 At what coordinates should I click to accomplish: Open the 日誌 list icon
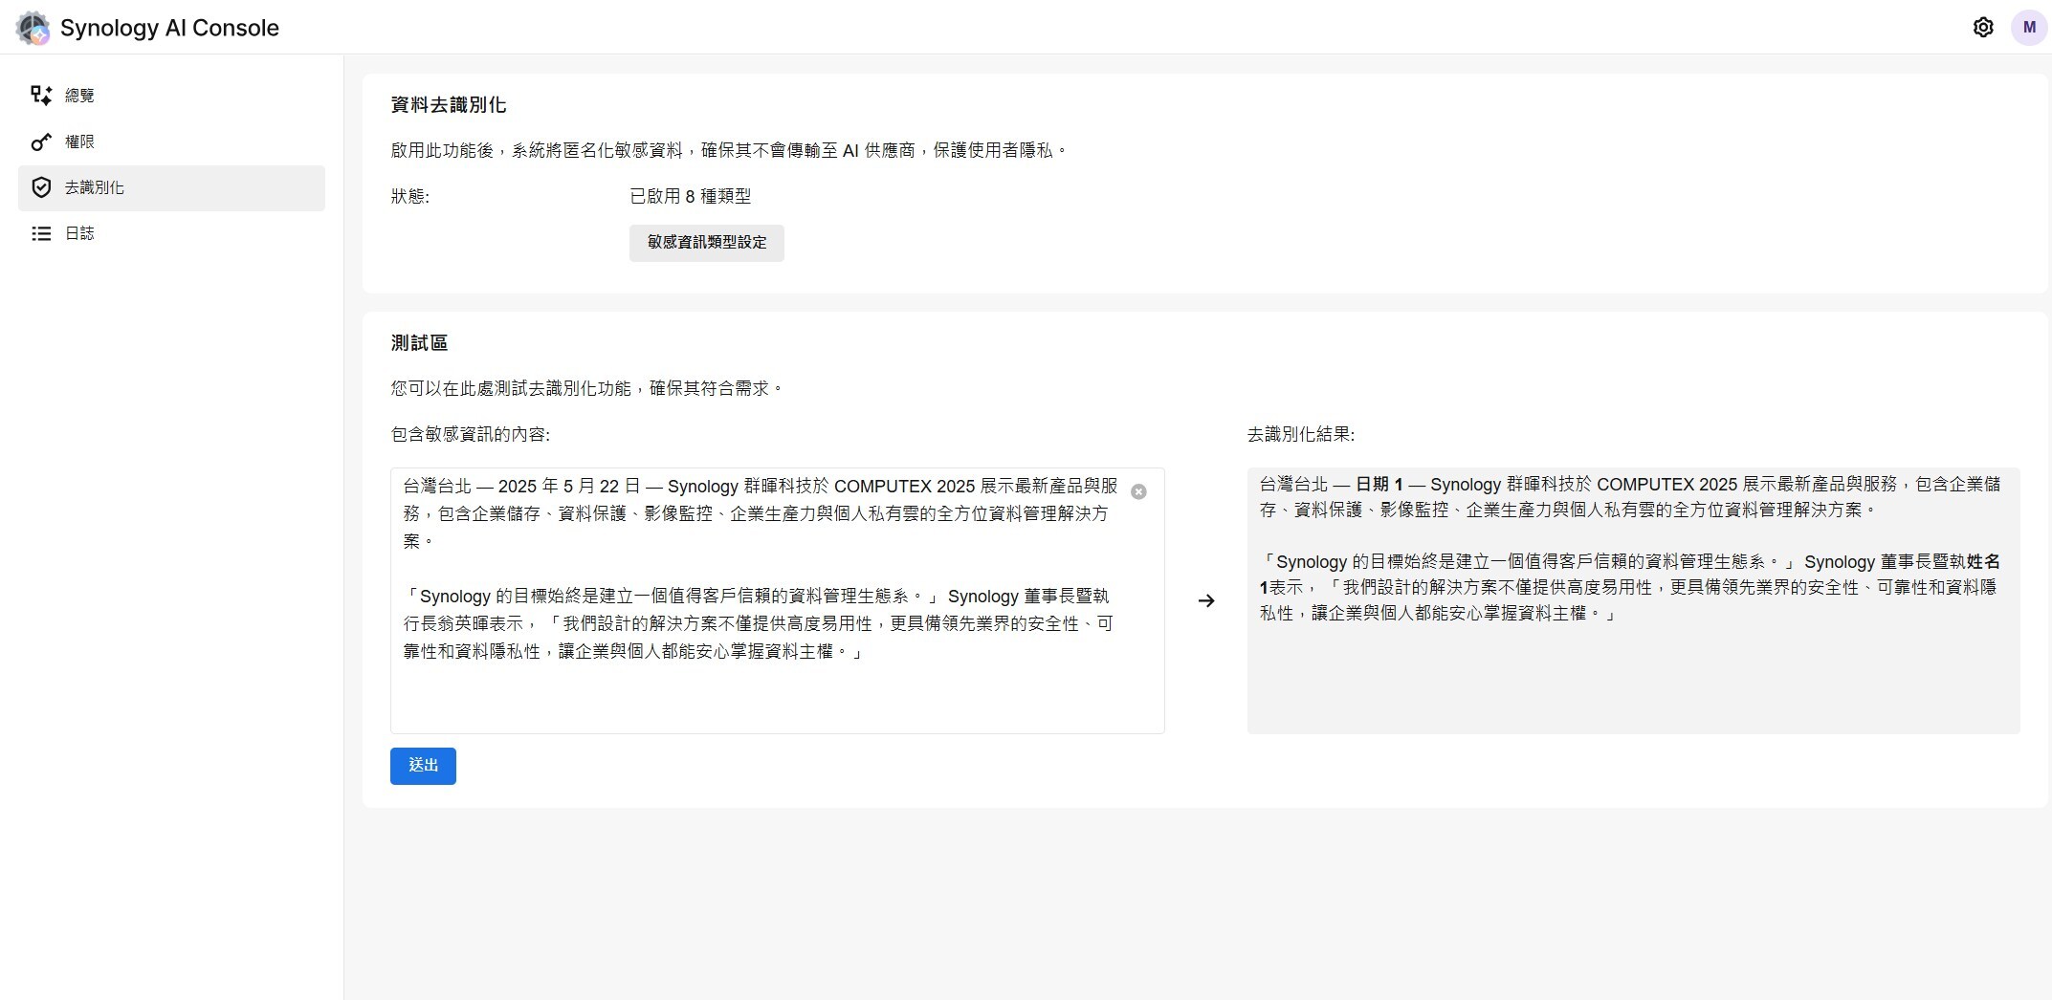[40, 233]
